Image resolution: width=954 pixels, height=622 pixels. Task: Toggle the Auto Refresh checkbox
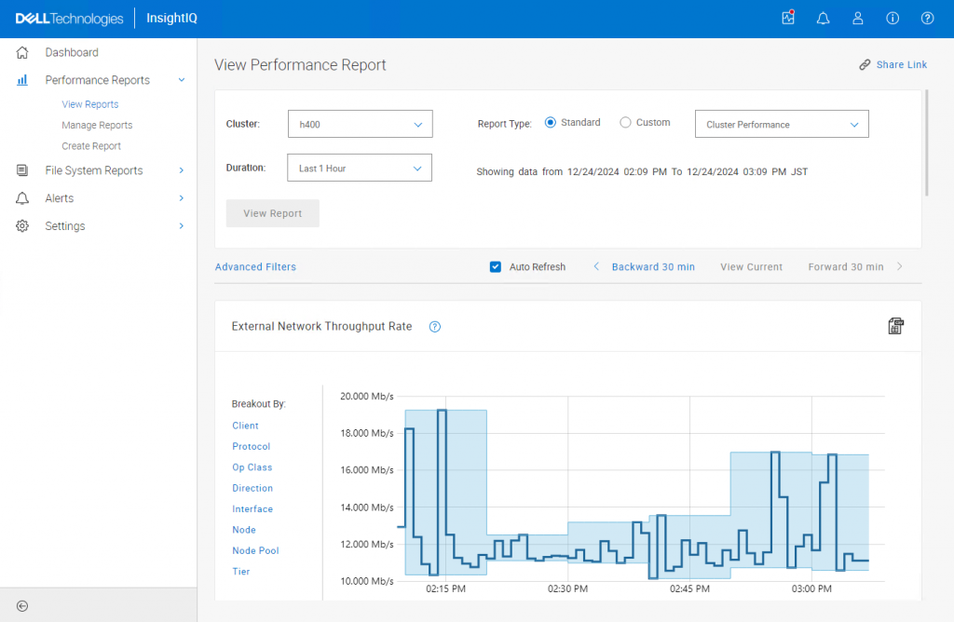click(496, 267)
